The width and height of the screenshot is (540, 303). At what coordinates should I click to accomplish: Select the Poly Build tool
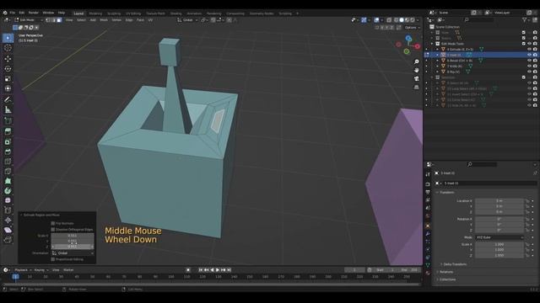tap(8, 181)
